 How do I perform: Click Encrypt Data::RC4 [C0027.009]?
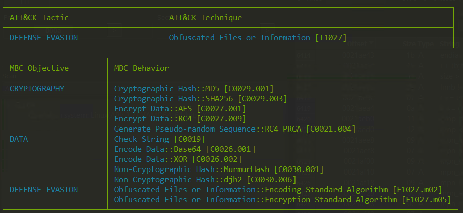point(180,119)
